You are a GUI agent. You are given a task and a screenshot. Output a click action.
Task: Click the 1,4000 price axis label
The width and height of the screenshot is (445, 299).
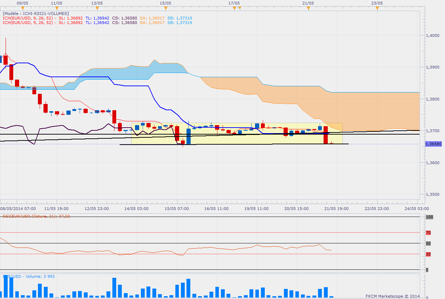433,35
